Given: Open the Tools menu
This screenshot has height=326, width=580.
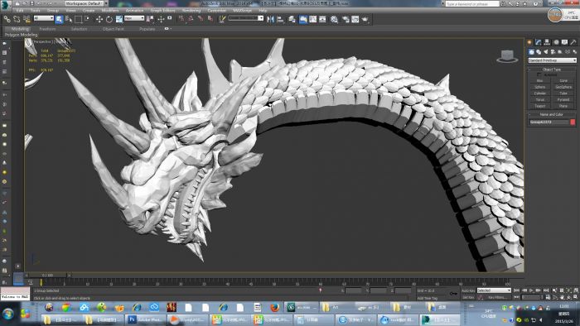Looking at the screenshot, I should 36,10.
